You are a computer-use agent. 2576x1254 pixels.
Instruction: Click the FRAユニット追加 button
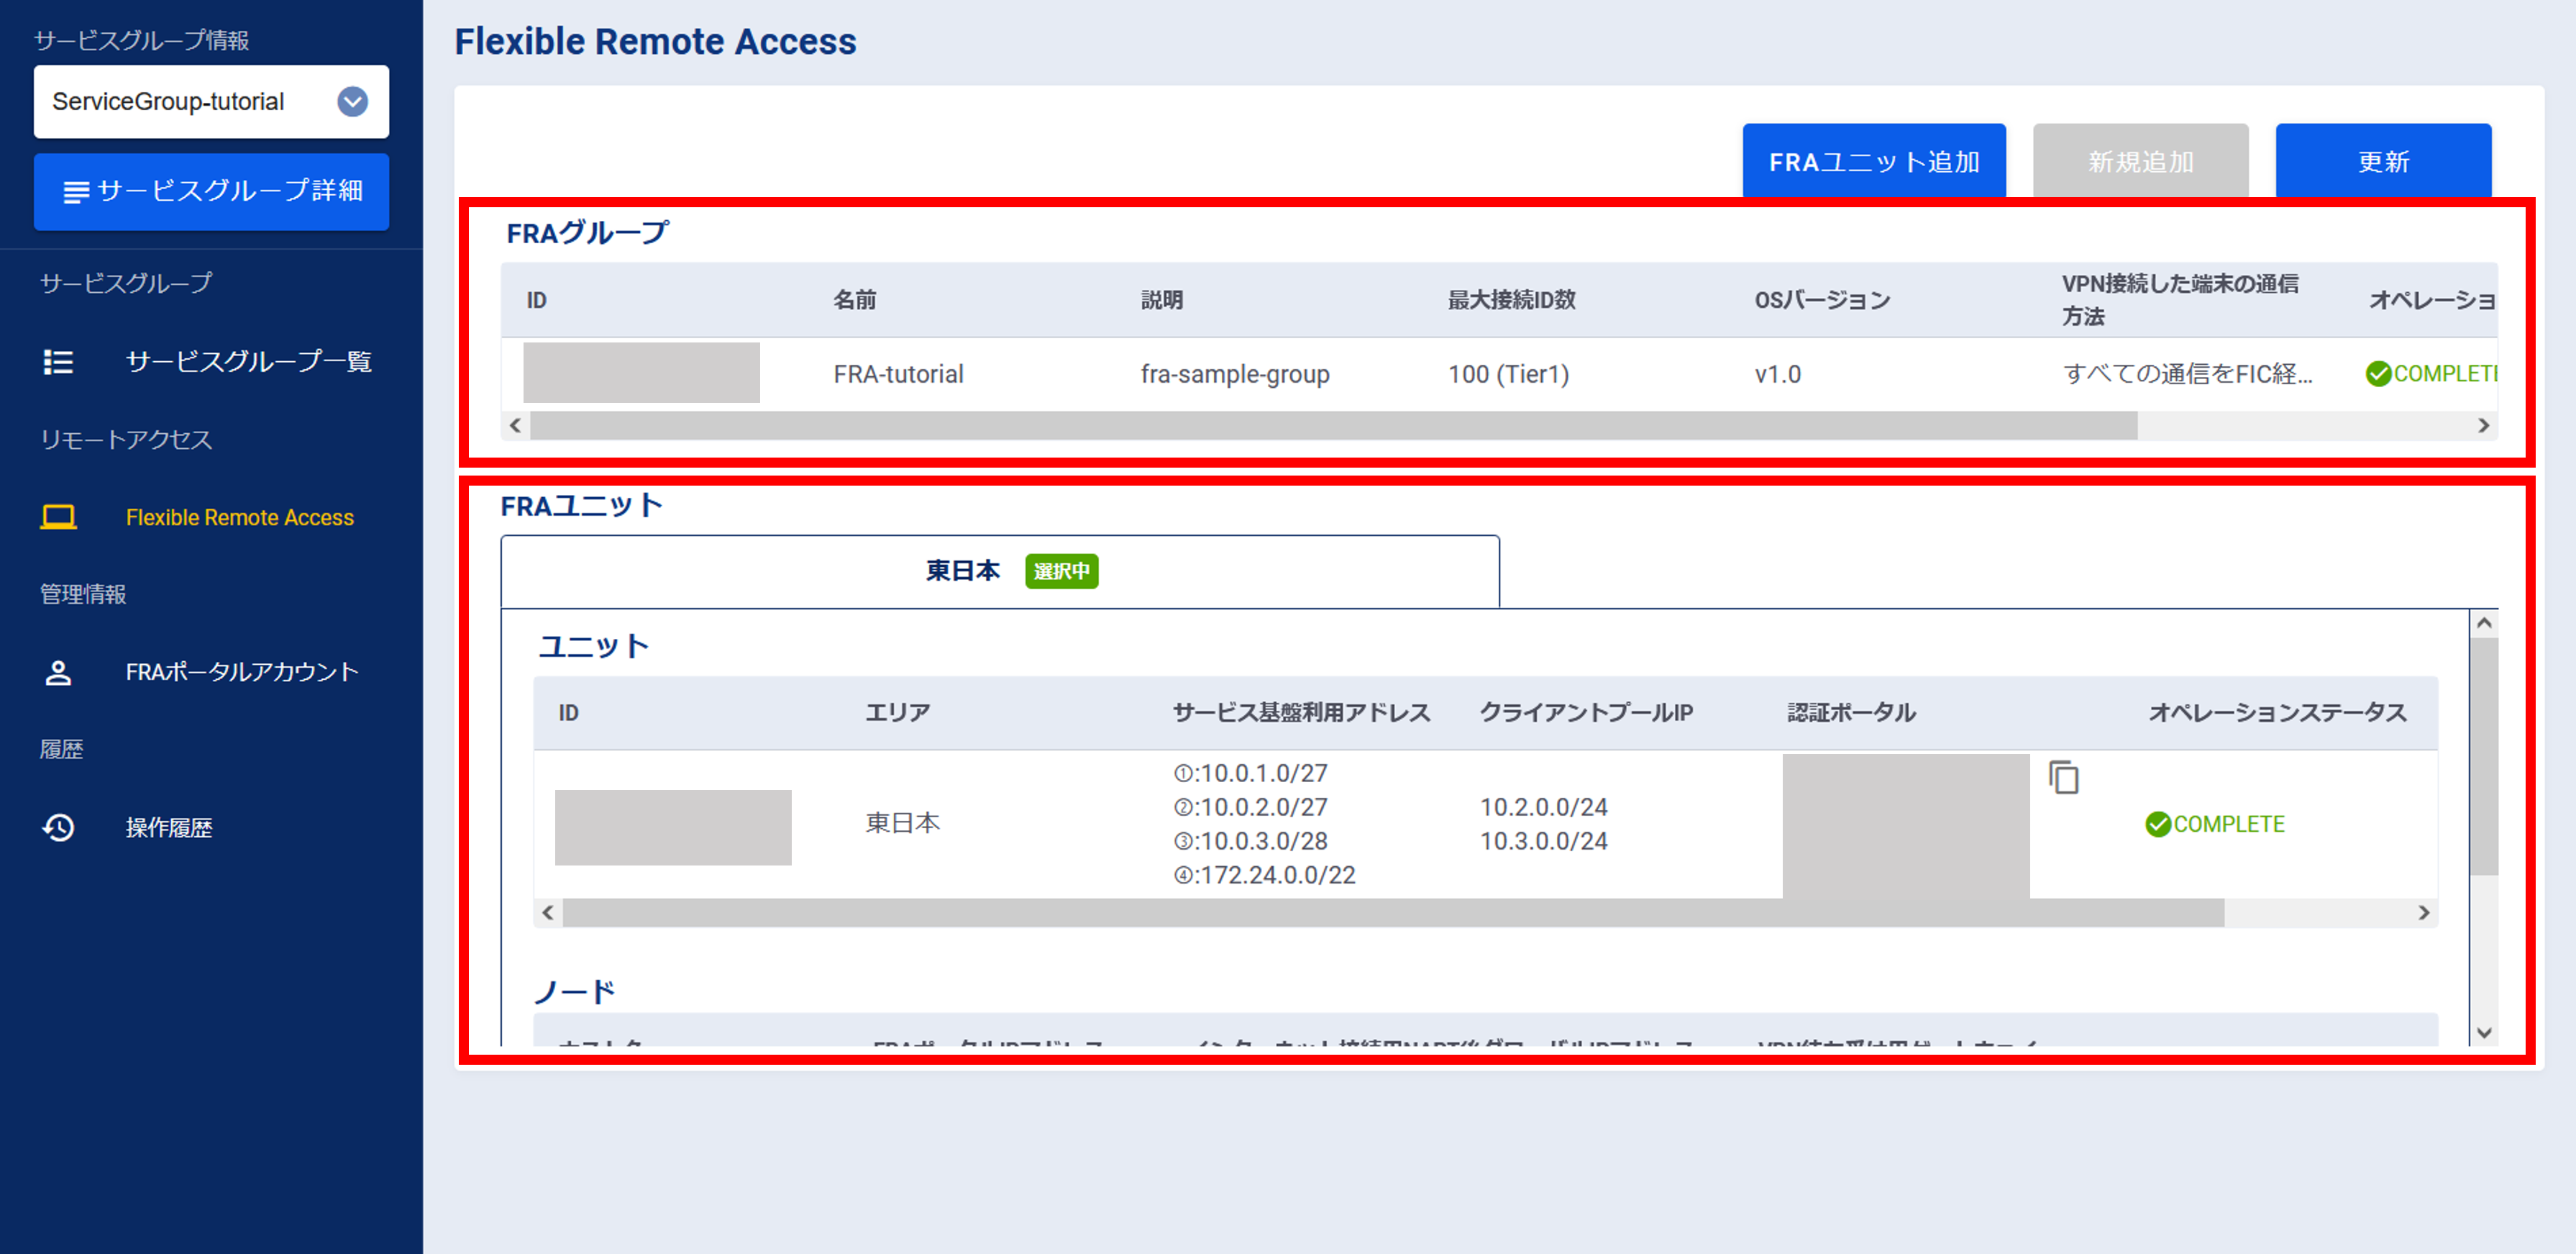coord(1873,161)
